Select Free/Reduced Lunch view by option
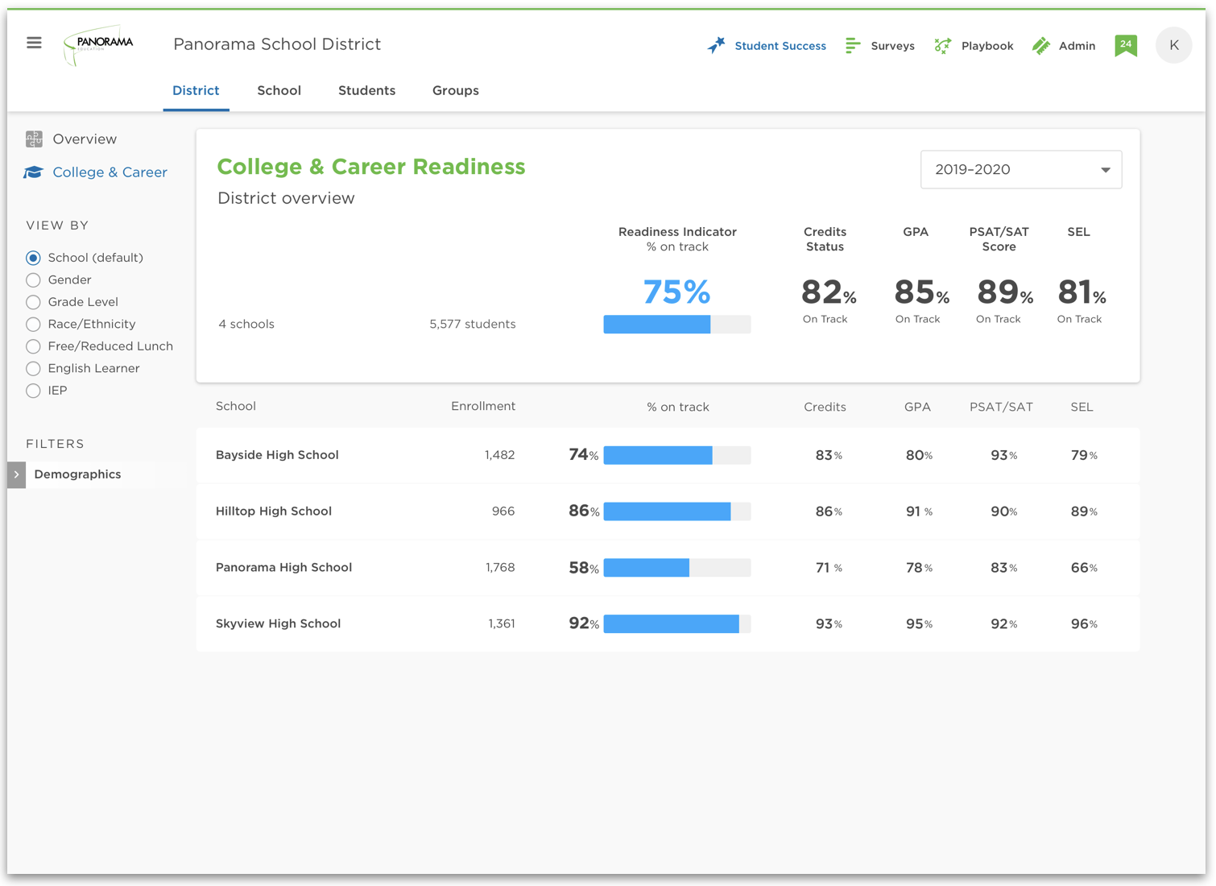 33,346
